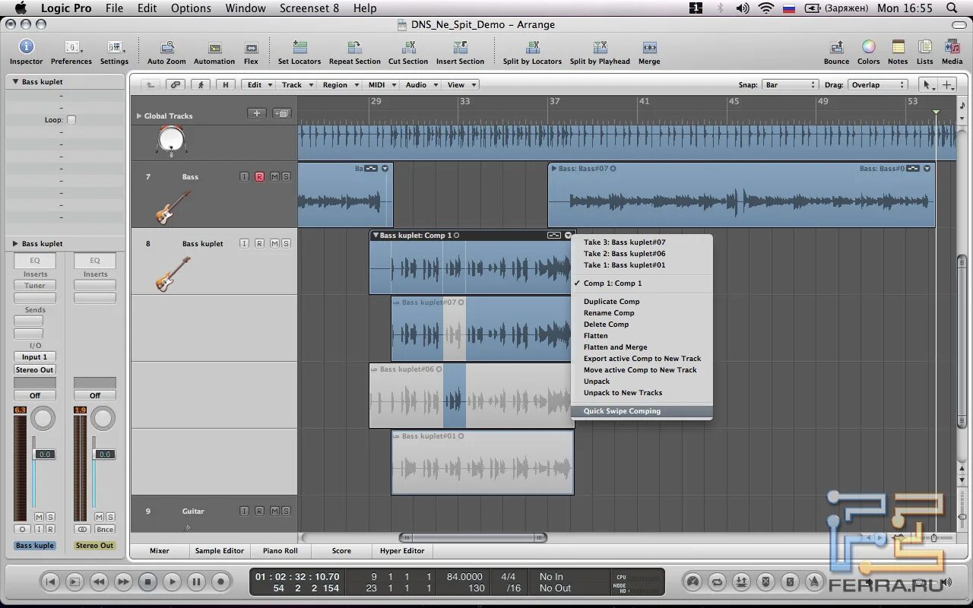
Task: Click the Tuner insert slot
Action: 35,286
